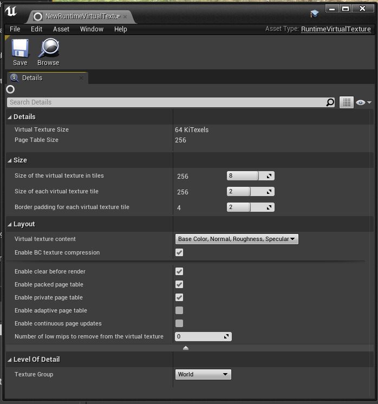Maximize the asset editor window
Screen dimensions: 378x404
pyautogui.click(x=346, y=9)
